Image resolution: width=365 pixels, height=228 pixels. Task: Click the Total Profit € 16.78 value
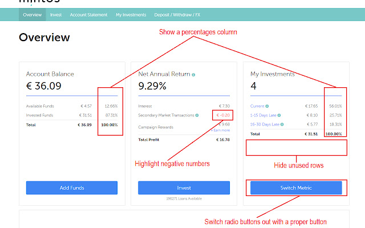point(223,140)
